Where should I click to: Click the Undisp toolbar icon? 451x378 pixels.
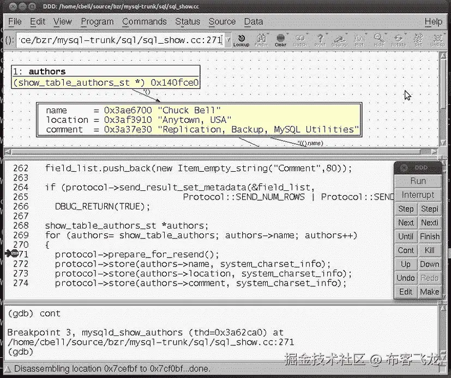[x=437, y=40]
